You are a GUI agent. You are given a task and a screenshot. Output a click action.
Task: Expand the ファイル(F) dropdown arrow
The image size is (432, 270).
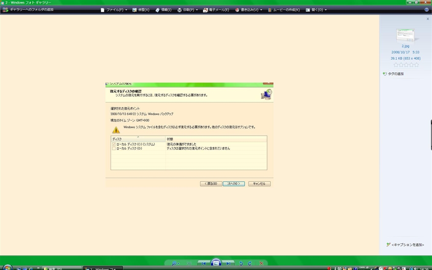tap(126, 10)
